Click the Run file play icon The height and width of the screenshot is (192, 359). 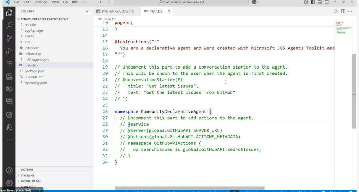[x=336, y=11]
